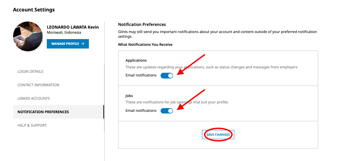The width and height of the screenshot is (338, 161).
Task: Go to Linked Accounts settings
Action: pyautogui.click(x=34, y=98)
